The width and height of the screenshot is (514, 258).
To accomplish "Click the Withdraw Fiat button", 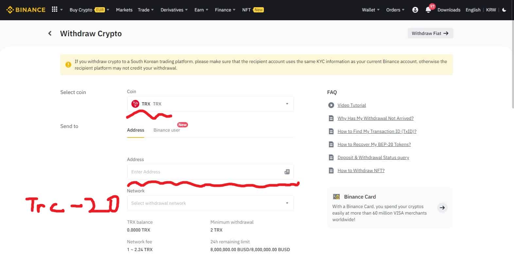I will [x=430, y=33].
